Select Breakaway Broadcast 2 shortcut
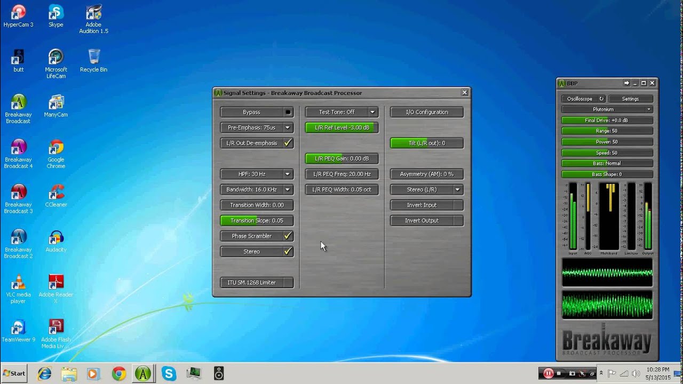683x384 pixels. [x=18, y=244]
